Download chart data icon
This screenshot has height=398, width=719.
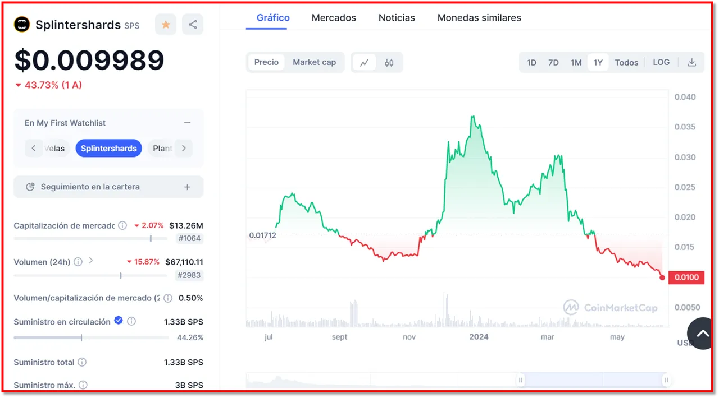692,63
